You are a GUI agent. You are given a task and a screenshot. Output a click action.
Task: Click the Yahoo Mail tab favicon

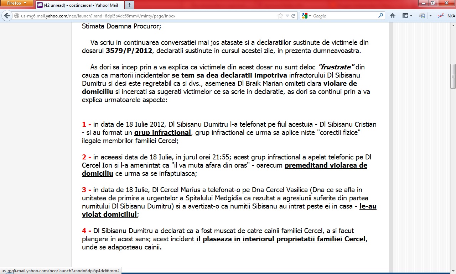[x=39, y=5]
